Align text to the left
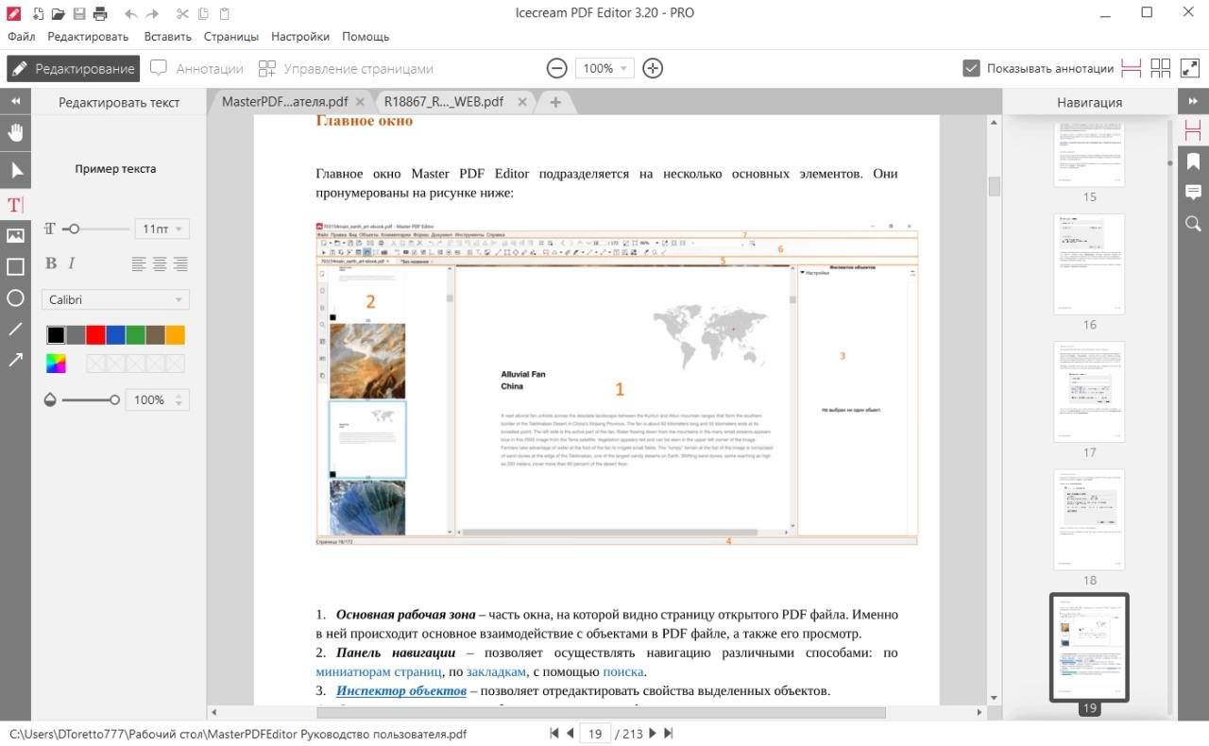The image size is (1209, 746). pyautogui.click(x=139, y=264)
